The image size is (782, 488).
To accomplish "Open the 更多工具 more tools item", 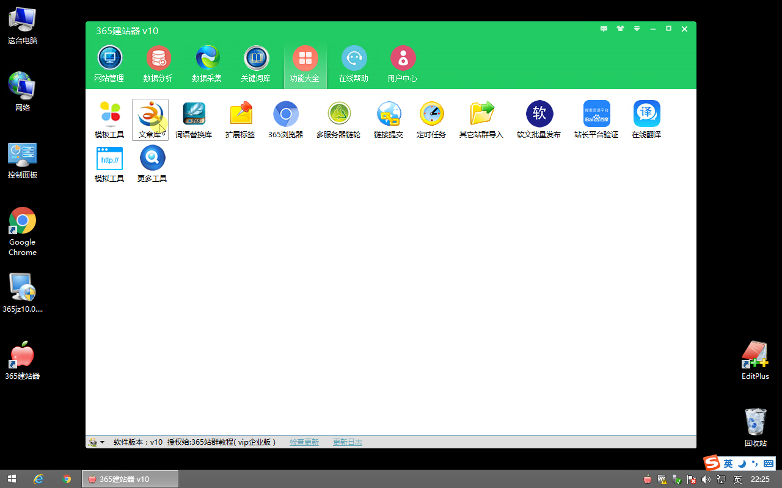I will (152, 164).
